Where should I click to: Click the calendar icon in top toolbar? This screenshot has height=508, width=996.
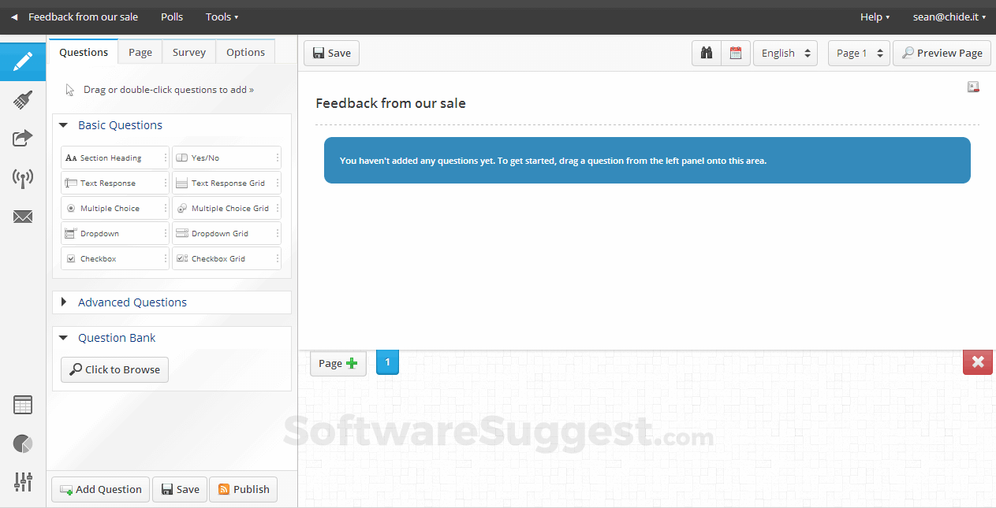pos(736,53)
